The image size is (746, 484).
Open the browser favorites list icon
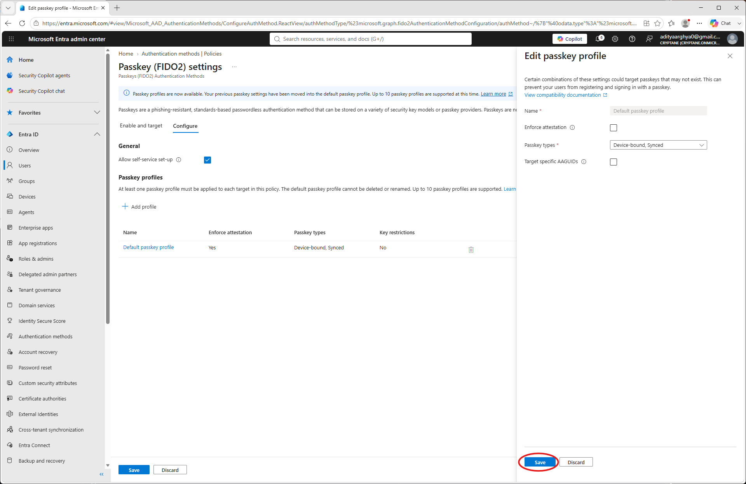pos(671,23)
